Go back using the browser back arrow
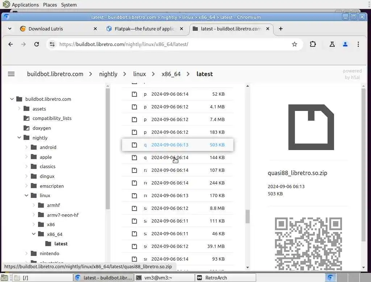Viewport: 371px width, 282px height. 11,44
